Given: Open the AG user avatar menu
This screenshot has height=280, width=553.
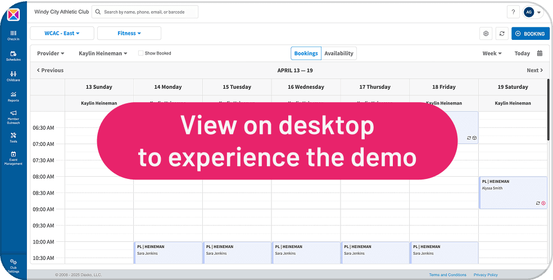Looking at the screenshot, I should coord(529,12).
